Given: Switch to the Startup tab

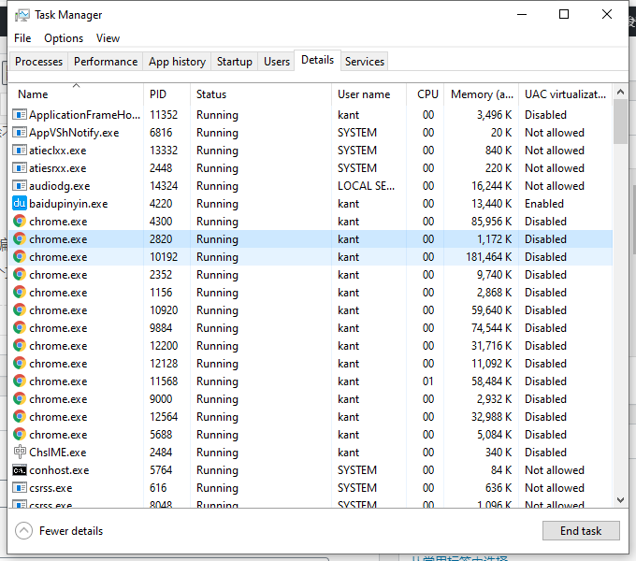Looking at the screenshot, I should pos(235,62).
